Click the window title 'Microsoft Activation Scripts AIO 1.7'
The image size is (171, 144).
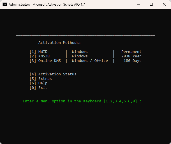(59, 4)
